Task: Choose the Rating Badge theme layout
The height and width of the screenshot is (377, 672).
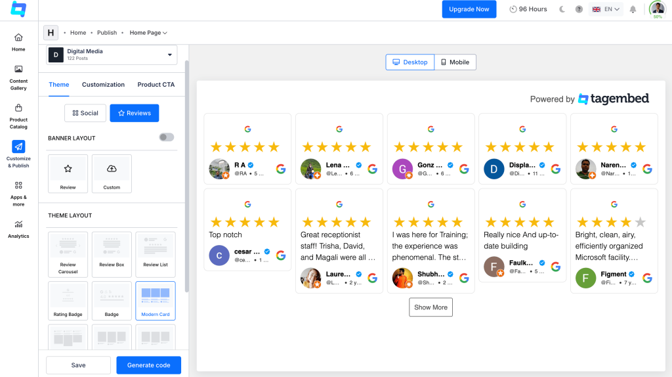Action: 68,301
